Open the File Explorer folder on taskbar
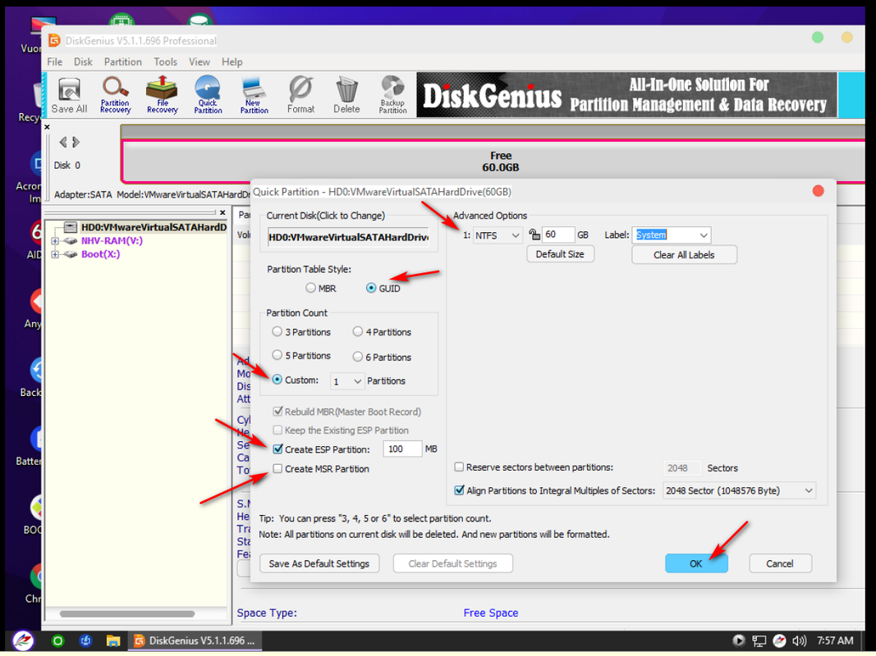 pyautogui.click(x=113, y=640)
